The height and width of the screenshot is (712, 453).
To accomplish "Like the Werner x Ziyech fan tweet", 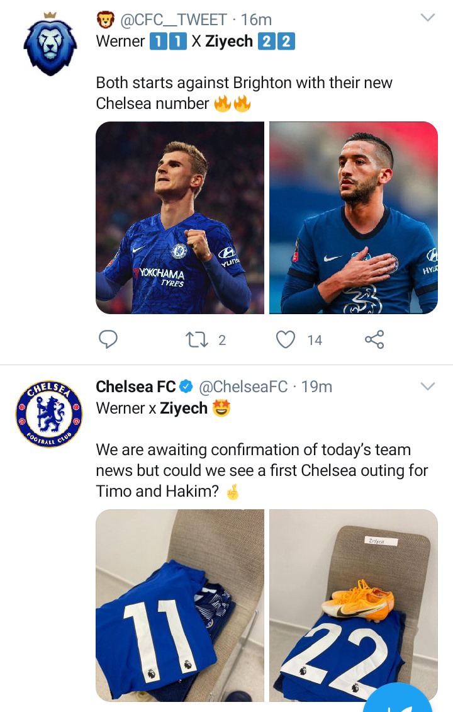I will [286, 340].
